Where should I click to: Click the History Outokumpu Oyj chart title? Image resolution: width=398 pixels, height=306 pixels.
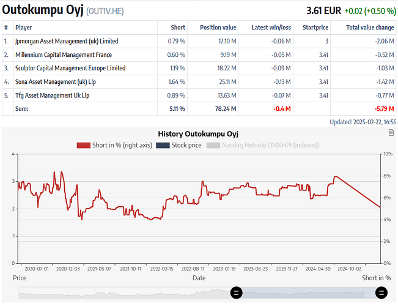tap(198, 134)
